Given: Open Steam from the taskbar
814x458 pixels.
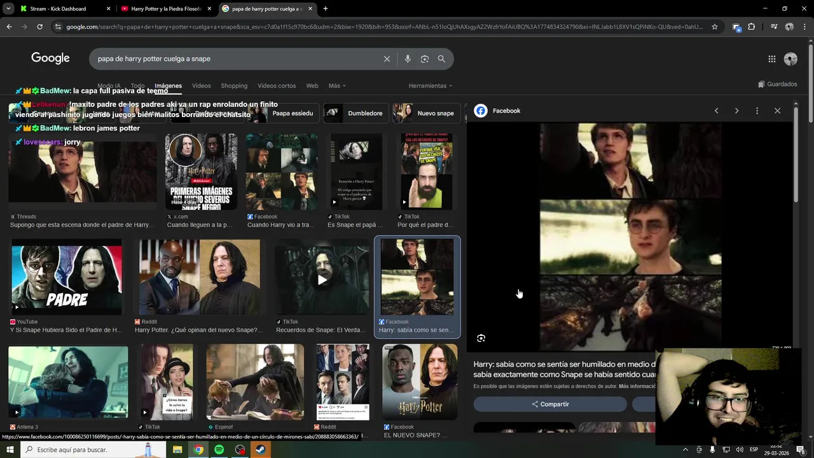Looking at the screenshot, I should click(x=261, y=450).
